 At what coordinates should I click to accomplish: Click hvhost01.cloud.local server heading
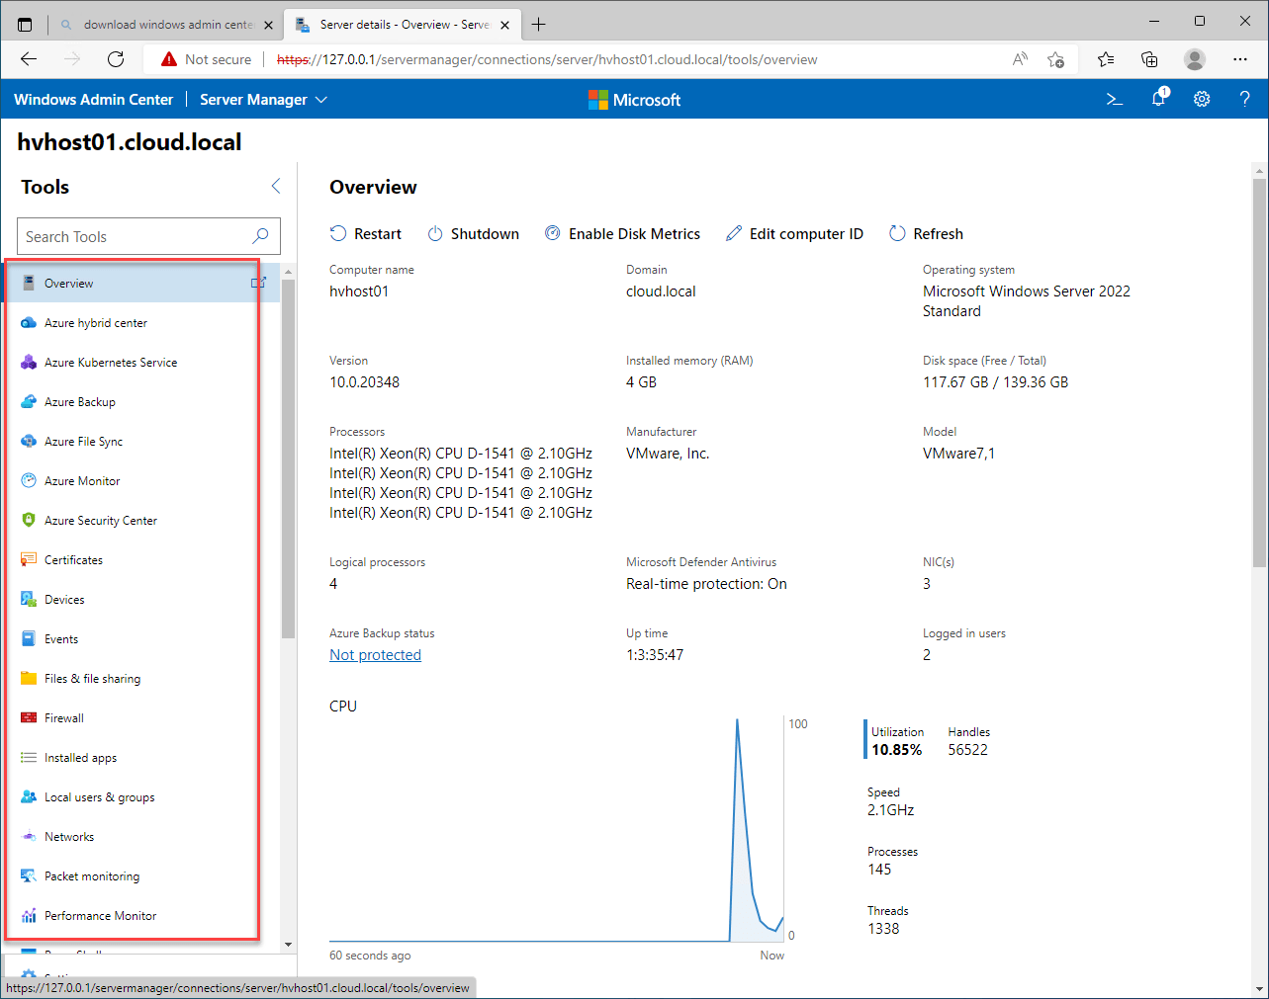[130, 142]
